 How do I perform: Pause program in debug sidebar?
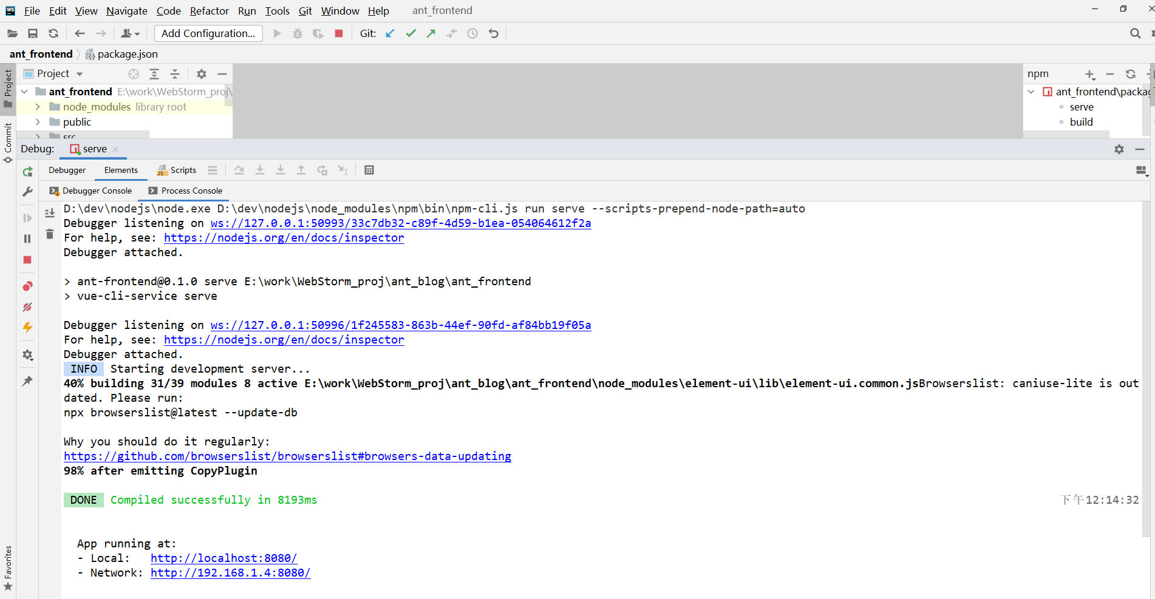pyautogui.click(x=27, y=239)
